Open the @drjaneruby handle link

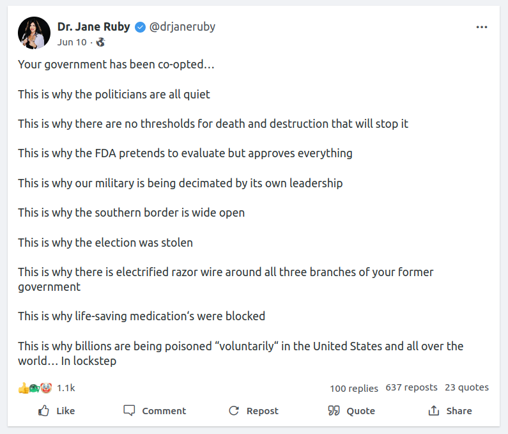182,27
